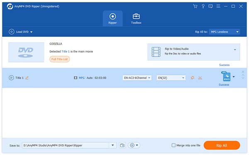The width and height of the screenshot is (249, 155).
Task: Open the Full Title List
Action: click(x=59, y=59)
